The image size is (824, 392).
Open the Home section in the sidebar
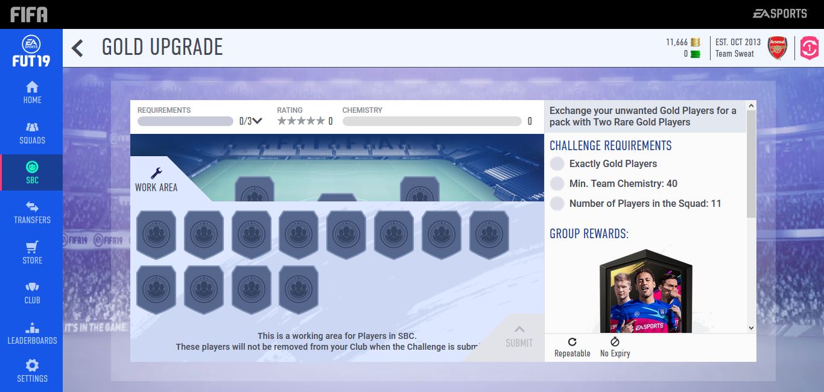pyautogui.click(x=32, y=92)
